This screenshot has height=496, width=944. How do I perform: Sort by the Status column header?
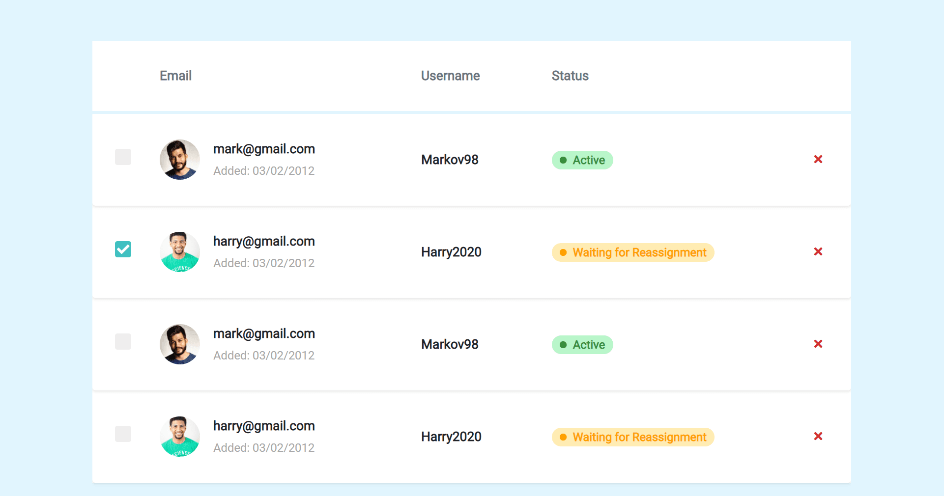pyautogui.click(x=570, y=76)
